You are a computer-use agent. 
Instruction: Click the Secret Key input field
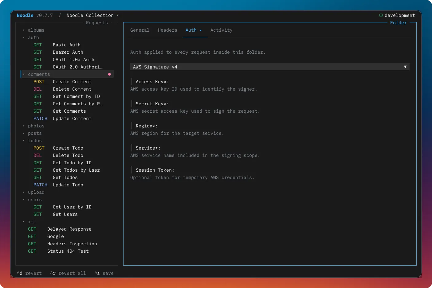coord(270,104)
